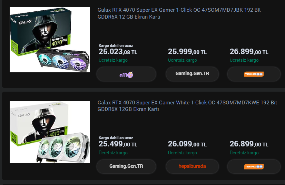Open Galax EX Gamer White KWE title link
285x185 pixels.
187,106
